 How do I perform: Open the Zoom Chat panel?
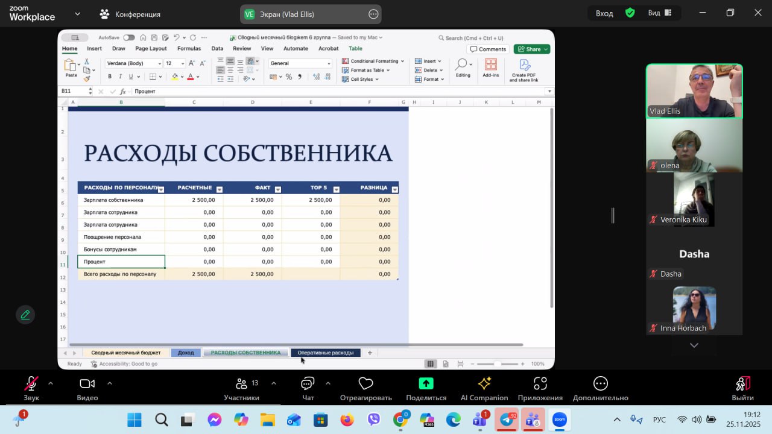click(308, 384)
